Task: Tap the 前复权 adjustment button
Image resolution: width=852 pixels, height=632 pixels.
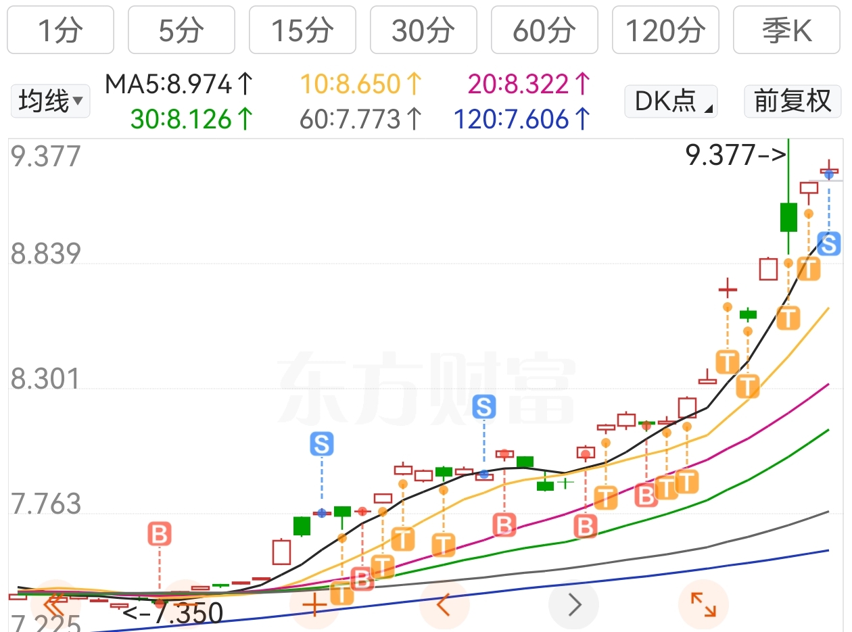Action: coord(792,101)
